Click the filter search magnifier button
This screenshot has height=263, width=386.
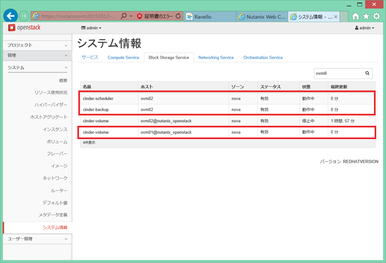[x=367, y=73]
